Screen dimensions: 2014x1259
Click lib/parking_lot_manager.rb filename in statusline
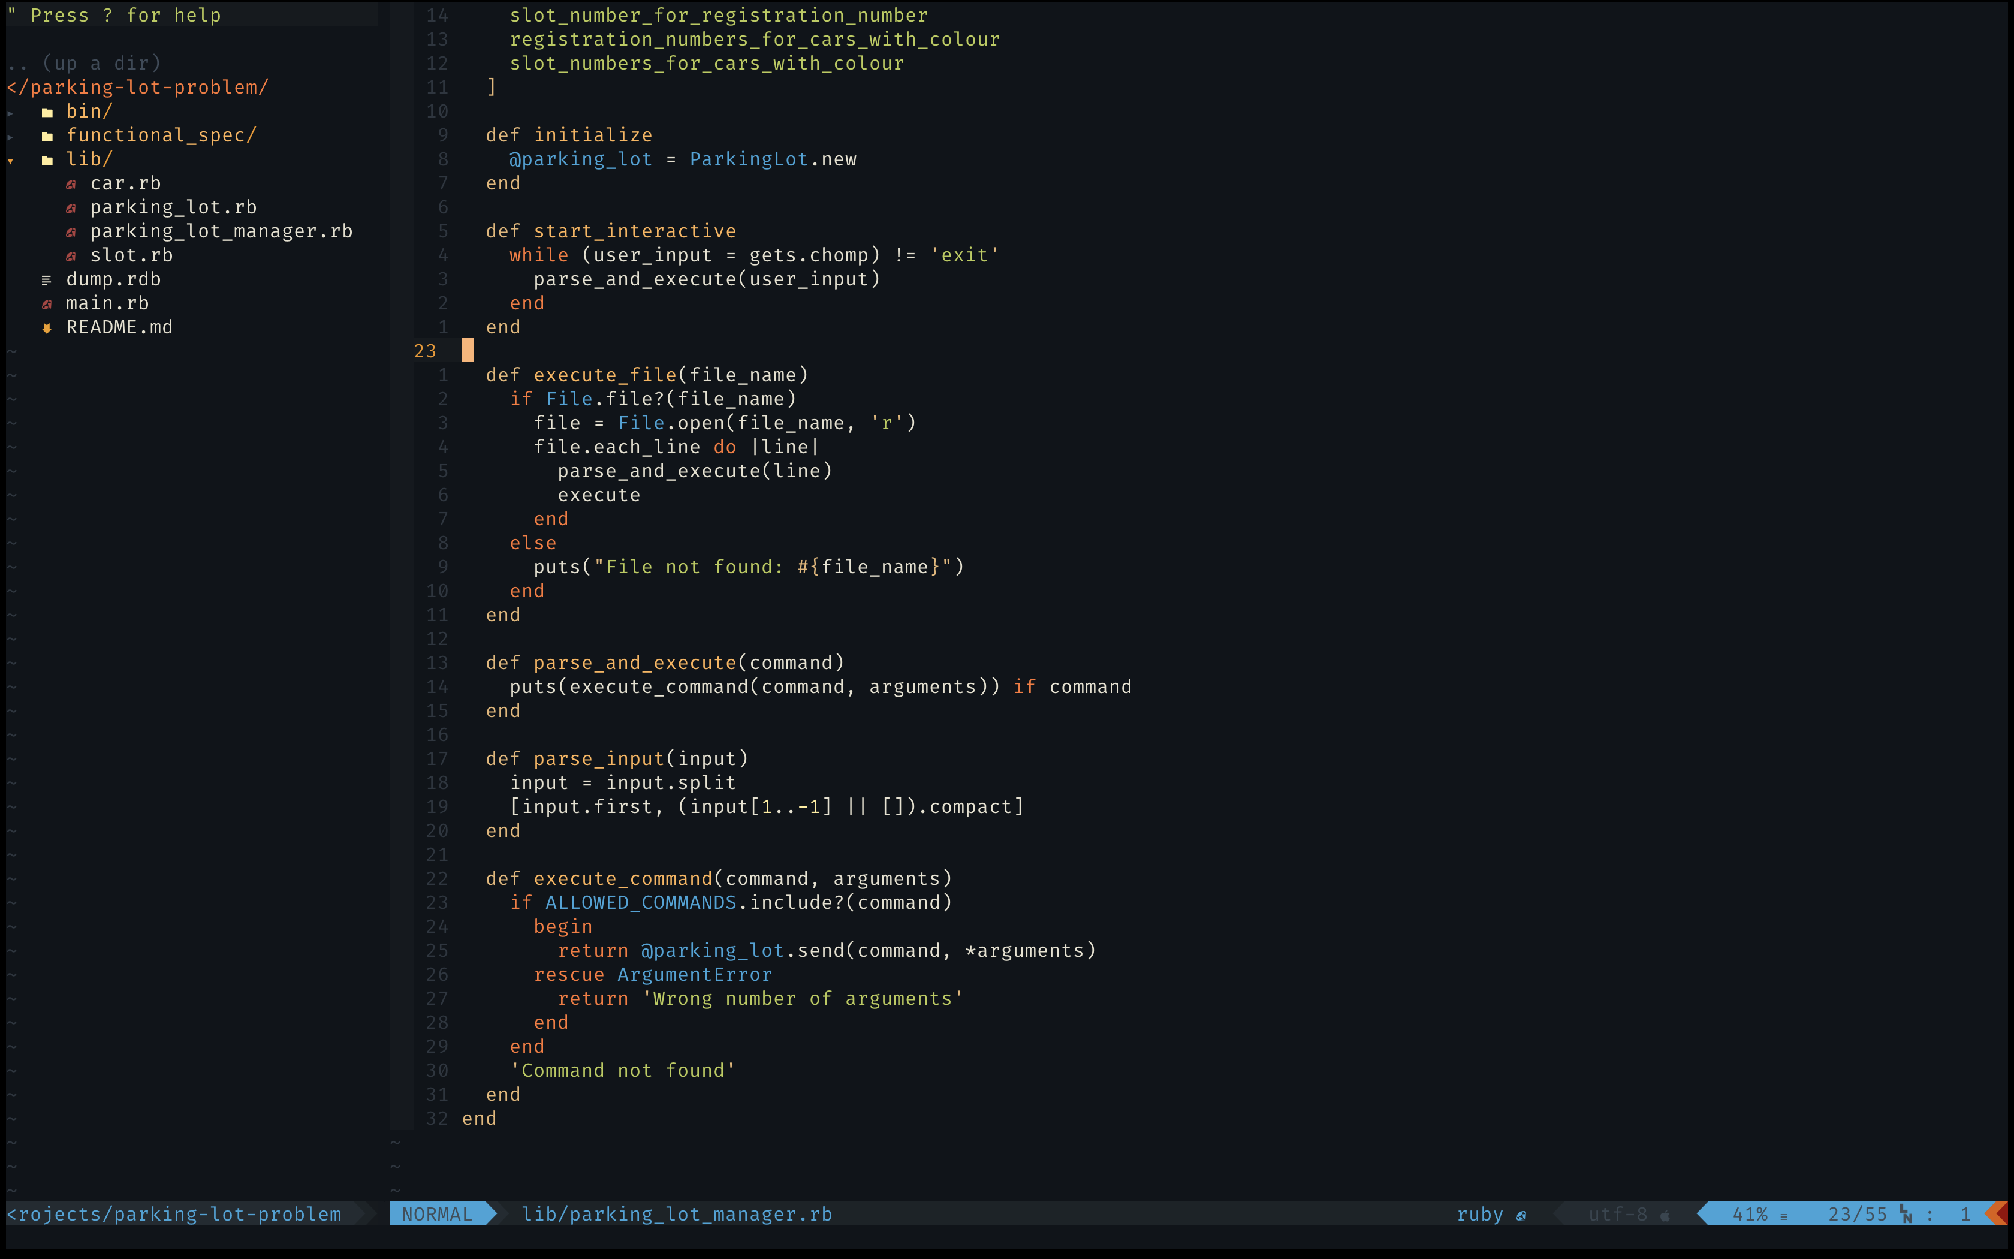point(676,1214)
